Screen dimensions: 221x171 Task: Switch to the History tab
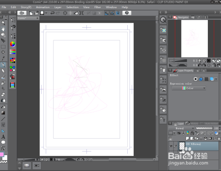[192, 123]
